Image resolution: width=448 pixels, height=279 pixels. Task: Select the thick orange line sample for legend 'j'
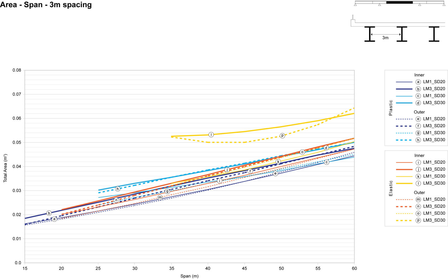point(404,169)
